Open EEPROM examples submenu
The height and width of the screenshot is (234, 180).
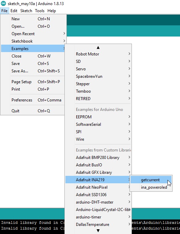coord(98,117)
